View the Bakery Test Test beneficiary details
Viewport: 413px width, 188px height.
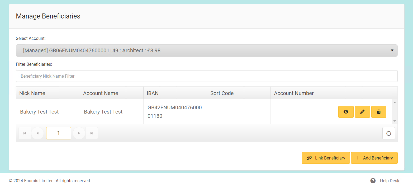(x=346, y=112)
